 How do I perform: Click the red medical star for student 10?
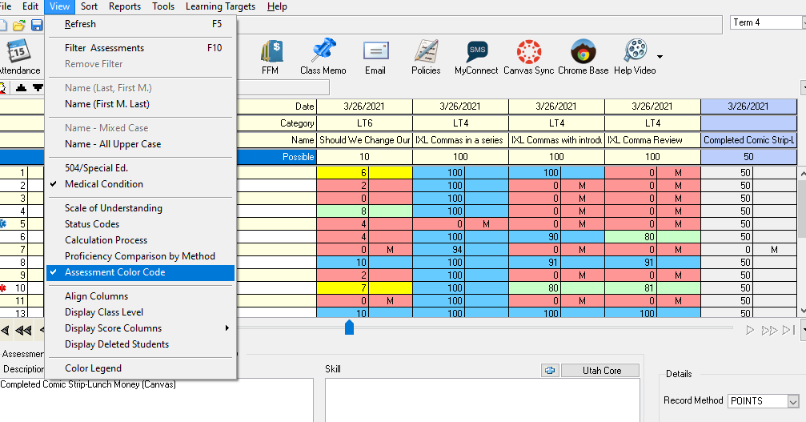(2, 287)
